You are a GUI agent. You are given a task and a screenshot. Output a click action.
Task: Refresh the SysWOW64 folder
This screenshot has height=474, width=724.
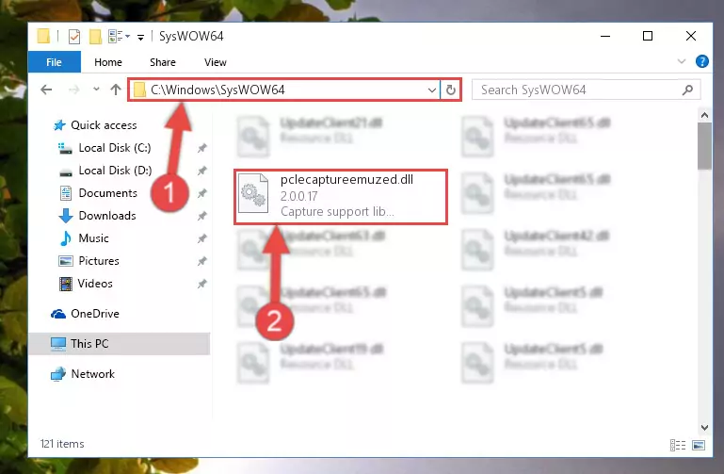pos(451,90)
